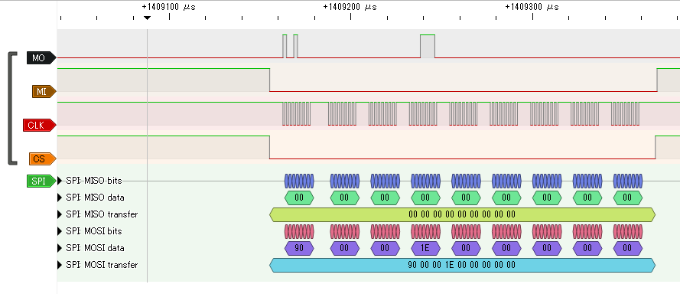The image size is (680, 294).
Task: Collapse the SPI: MISO bits row triangle
Action: pos(60,181)
